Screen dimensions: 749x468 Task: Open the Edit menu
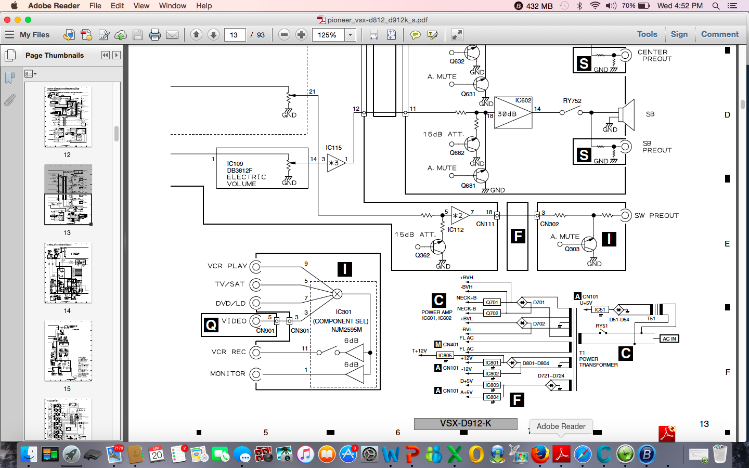coord(117,6)
